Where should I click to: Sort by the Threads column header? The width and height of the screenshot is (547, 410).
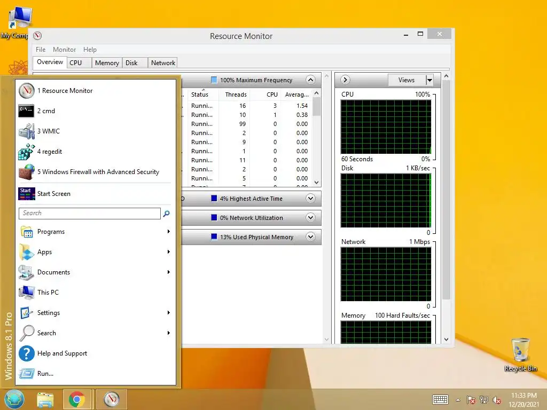pyautogui.click(x=235, y=94)
